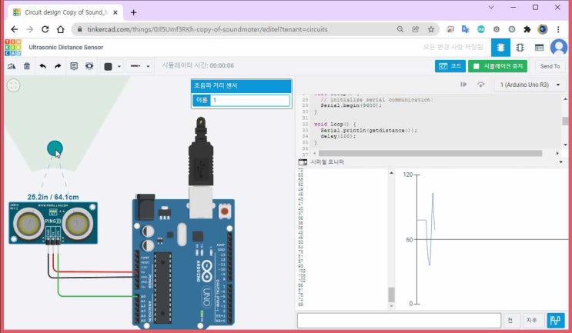The image size is (572, 333).
Task: Stop the simulation button
Action: pos(497,66)
